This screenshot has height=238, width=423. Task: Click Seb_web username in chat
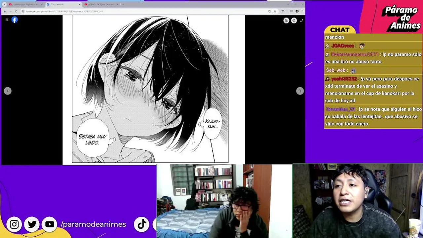[x=335, y=70]
